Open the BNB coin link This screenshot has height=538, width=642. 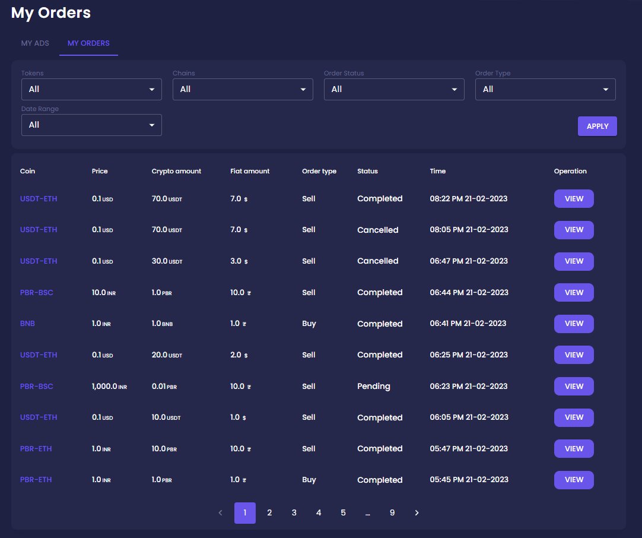[x=27, y=324]
